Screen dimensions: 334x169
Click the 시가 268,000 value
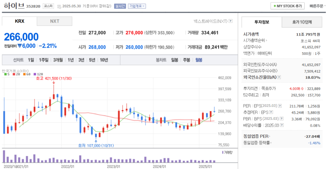coord(97,47)
